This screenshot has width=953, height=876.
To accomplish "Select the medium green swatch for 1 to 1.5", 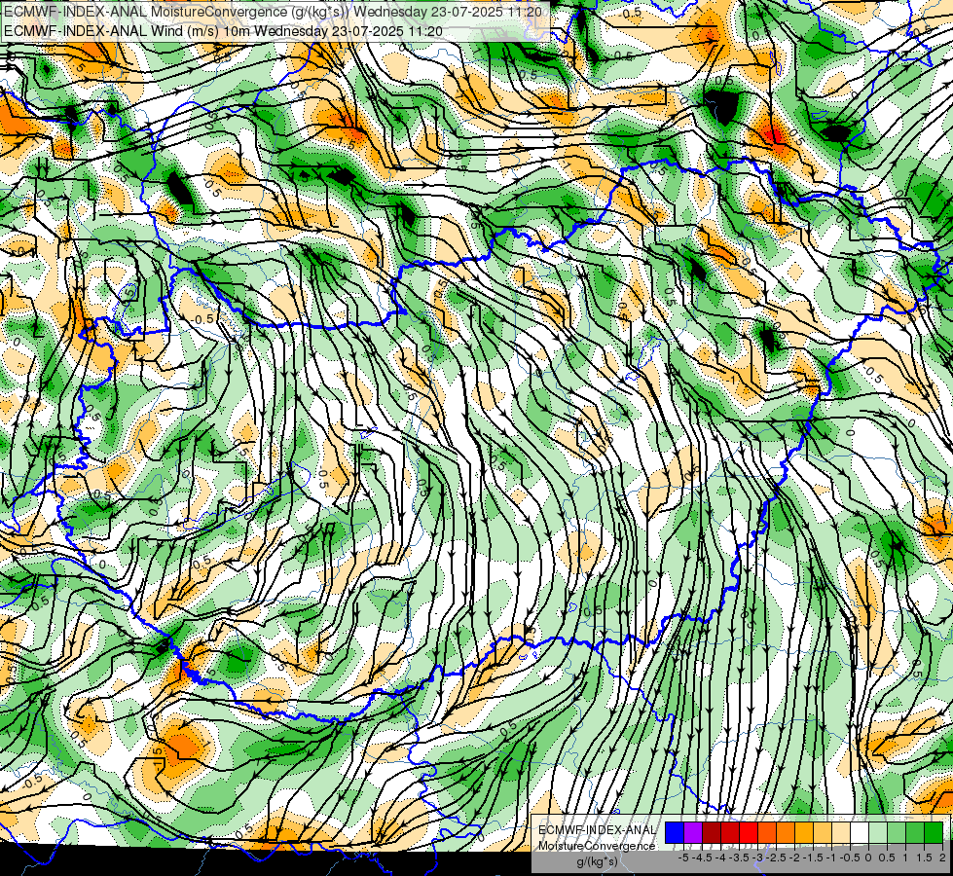I will pos(915,833).
